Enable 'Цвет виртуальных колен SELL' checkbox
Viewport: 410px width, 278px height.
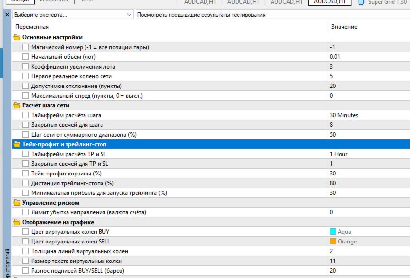[x=25, y=242]
